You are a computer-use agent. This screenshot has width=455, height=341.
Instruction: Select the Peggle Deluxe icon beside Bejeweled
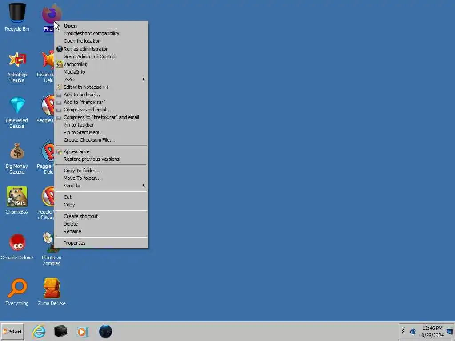[x=48, y=105]
